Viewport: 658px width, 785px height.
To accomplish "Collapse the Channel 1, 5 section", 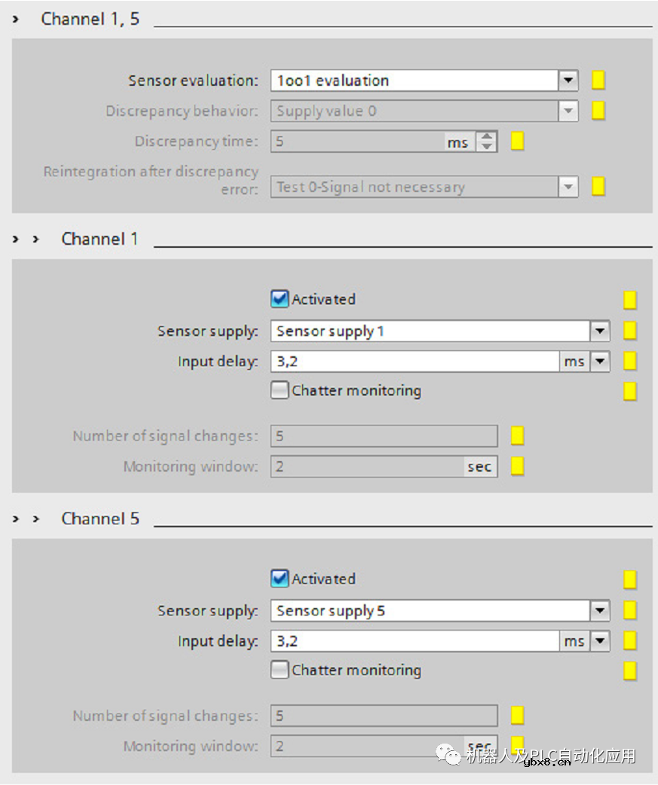I will coord(16,19).
